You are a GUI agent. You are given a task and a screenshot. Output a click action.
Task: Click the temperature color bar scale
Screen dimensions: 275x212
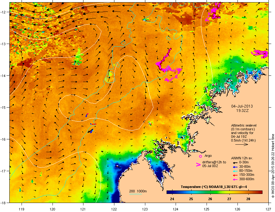[214, 192]
